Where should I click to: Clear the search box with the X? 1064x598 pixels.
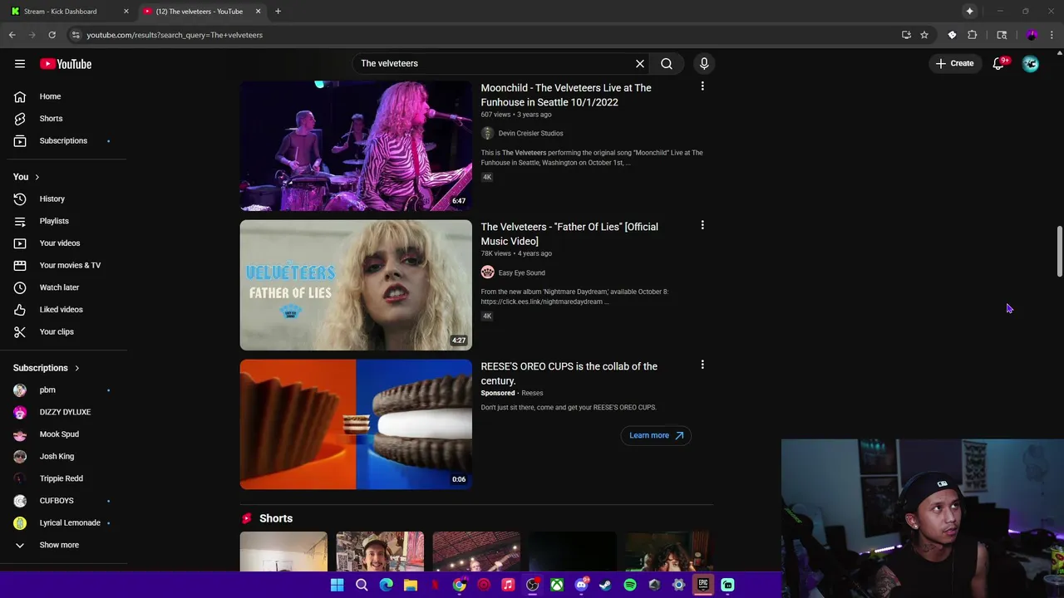click(x=640, y=63)
